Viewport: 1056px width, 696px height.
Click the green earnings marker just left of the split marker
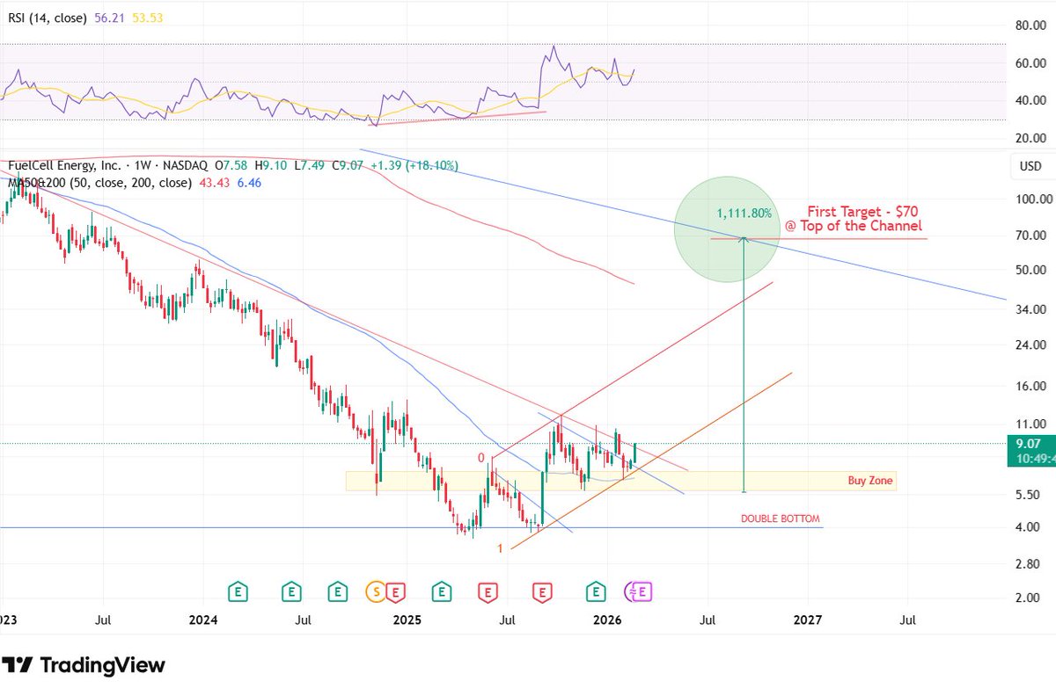coord(338,592)
